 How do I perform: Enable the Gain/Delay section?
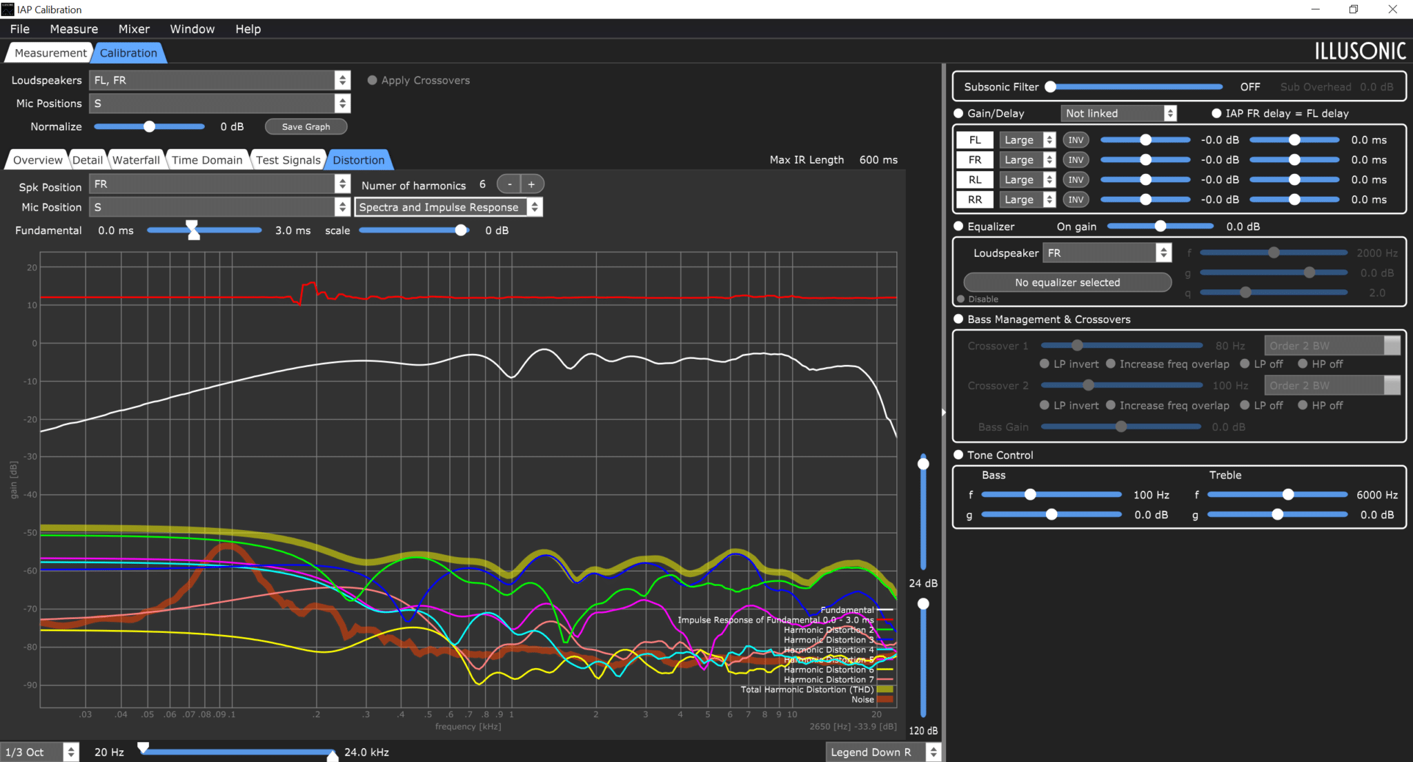coord(958,113)
